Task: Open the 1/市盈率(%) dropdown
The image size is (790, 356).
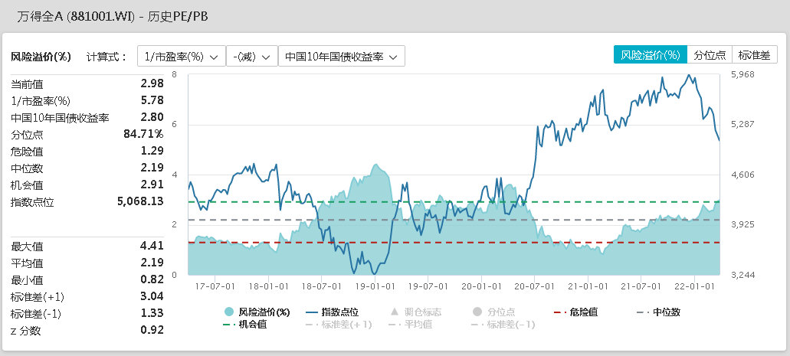Action: (x=181, y=56)
